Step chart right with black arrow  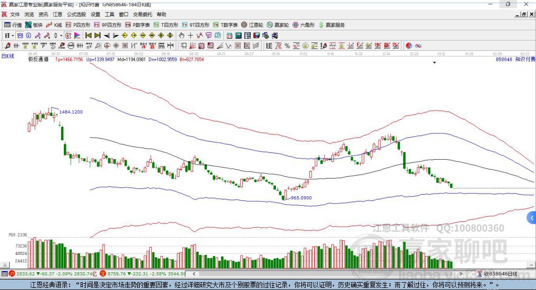click(x=116, y=36)
